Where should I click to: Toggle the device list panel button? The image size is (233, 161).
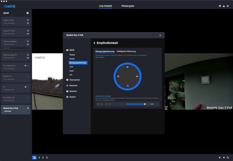tap(34, 158)
